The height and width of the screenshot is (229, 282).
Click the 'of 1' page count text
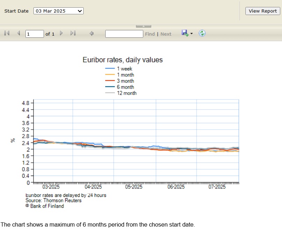click(50, 34)
